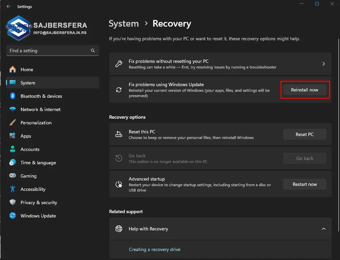Open the Apps settings page
The image size is (340, 260).
tap(26, 136)
